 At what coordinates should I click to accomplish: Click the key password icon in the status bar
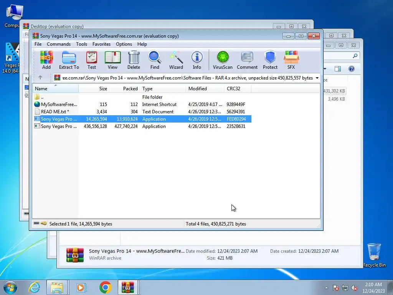[44, 223]
